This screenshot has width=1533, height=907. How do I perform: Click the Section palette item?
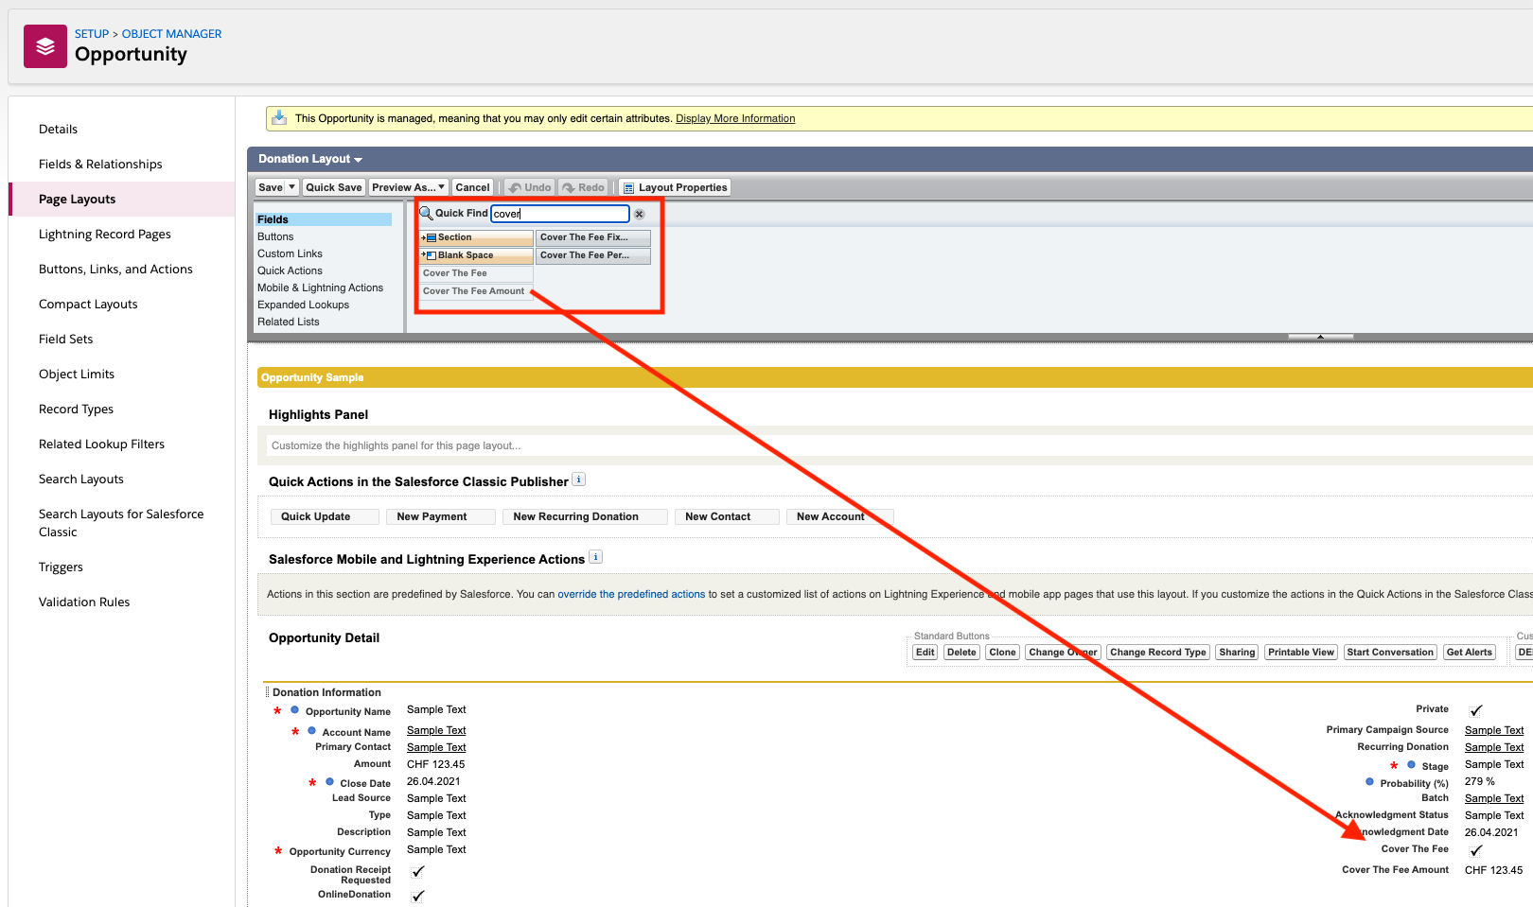click(476, 237)
